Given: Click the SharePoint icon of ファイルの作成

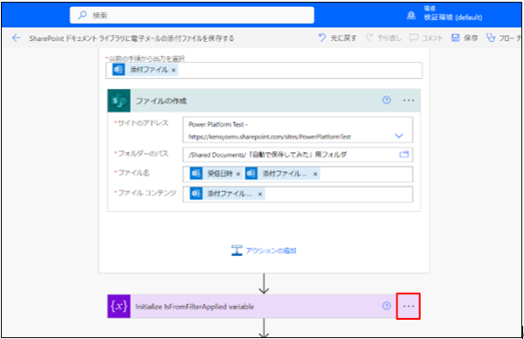Looking at the screenshot, I should click(119, 100).
